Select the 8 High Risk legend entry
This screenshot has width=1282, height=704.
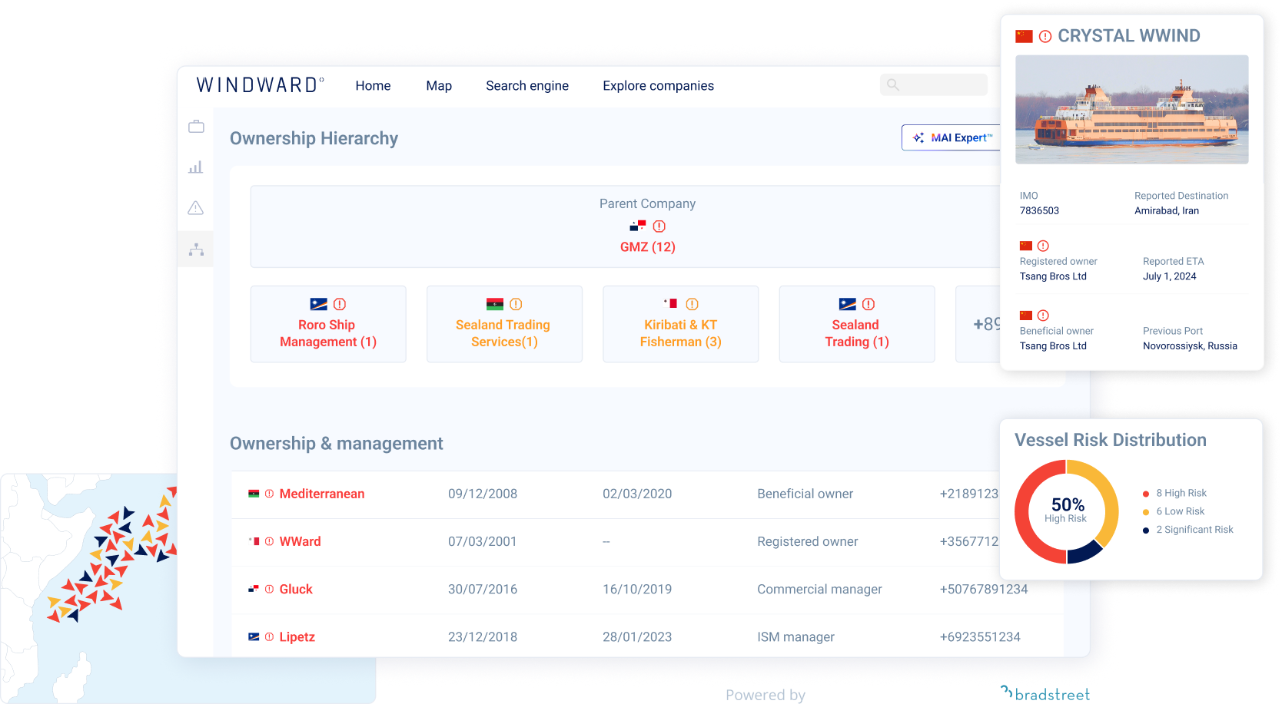pyautogui.click(x=1174, y=493)
